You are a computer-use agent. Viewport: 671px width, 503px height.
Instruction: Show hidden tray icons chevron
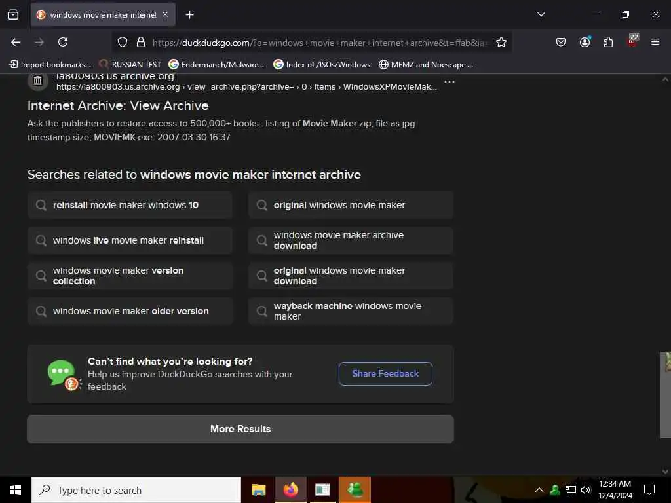(539, 490)
